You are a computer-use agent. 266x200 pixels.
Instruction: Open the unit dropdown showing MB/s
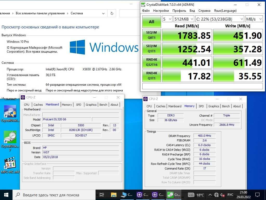tap(254, 19)
